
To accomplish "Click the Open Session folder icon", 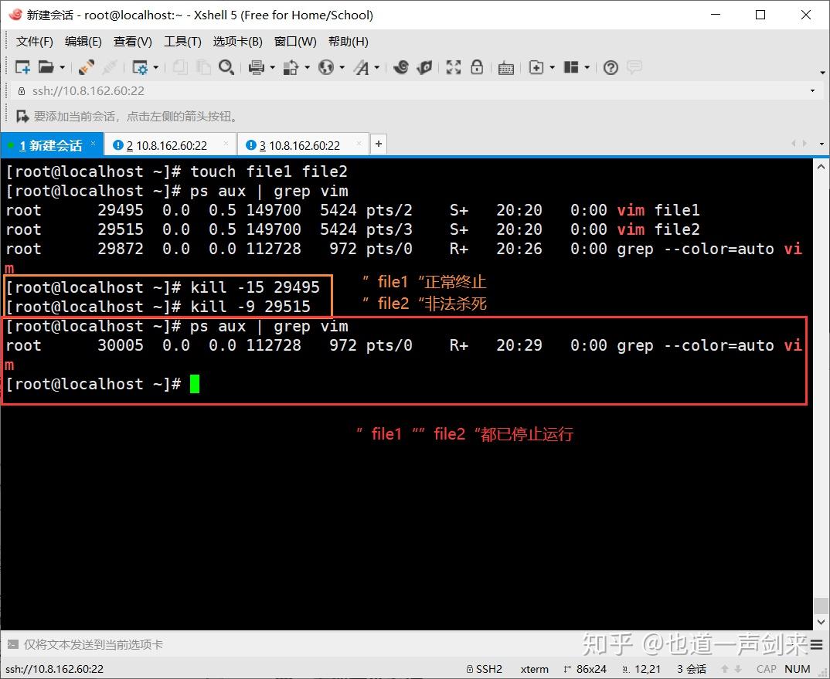I will (46, 67).
